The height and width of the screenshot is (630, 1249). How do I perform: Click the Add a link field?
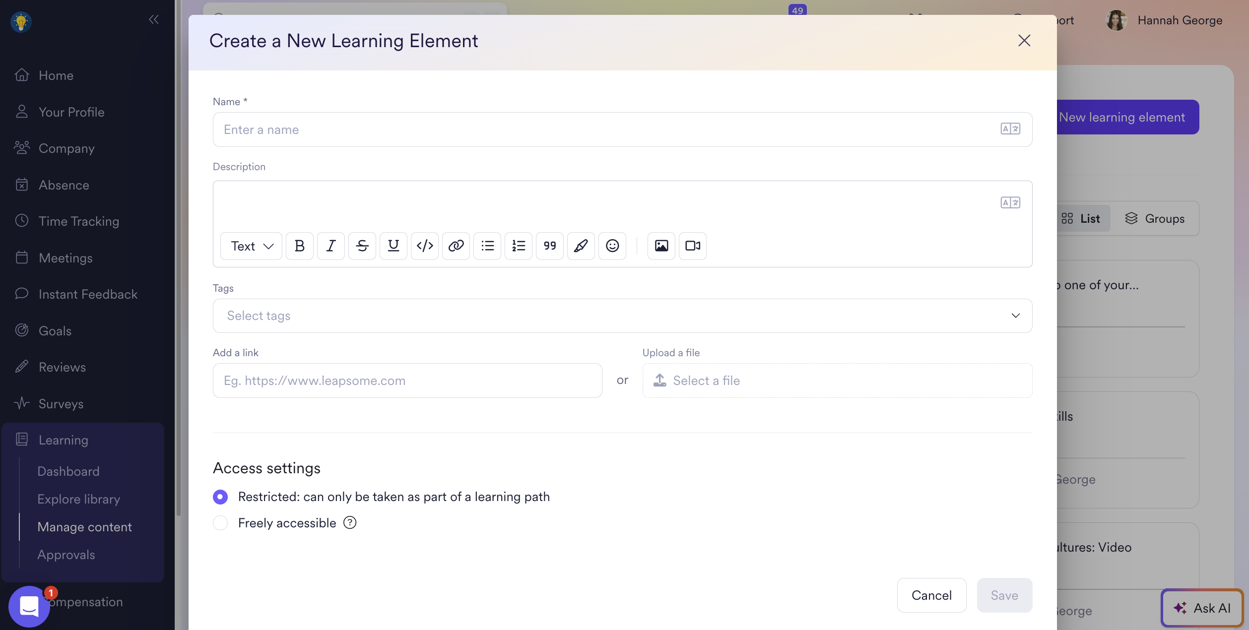pyautogui.click(x=407, y=380)
